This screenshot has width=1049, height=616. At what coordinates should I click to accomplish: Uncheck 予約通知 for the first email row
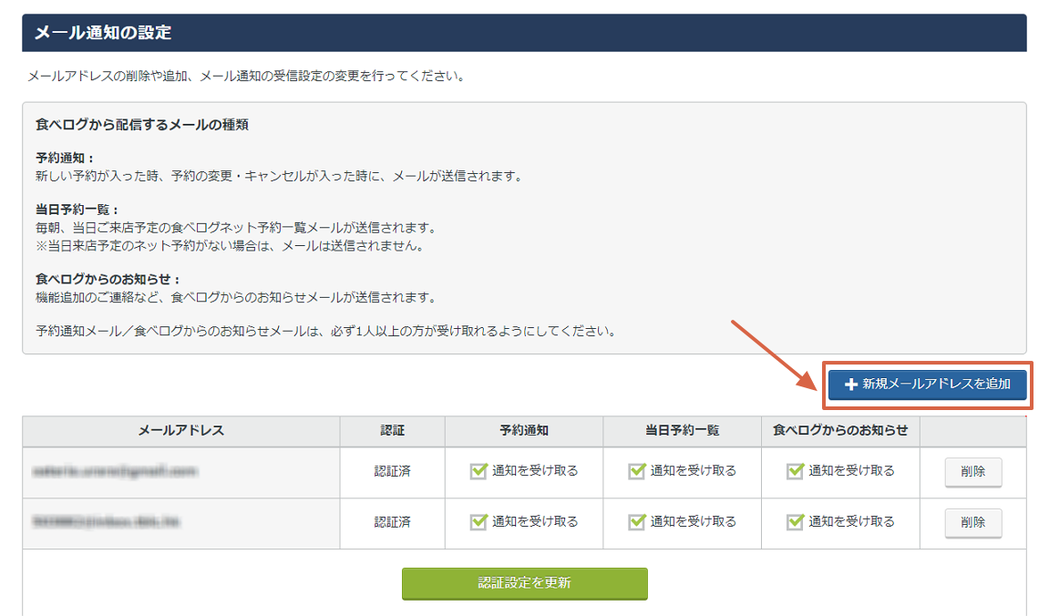[x=478, y=471]
